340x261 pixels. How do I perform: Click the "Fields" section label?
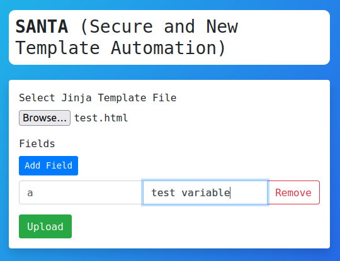point(37,143)
